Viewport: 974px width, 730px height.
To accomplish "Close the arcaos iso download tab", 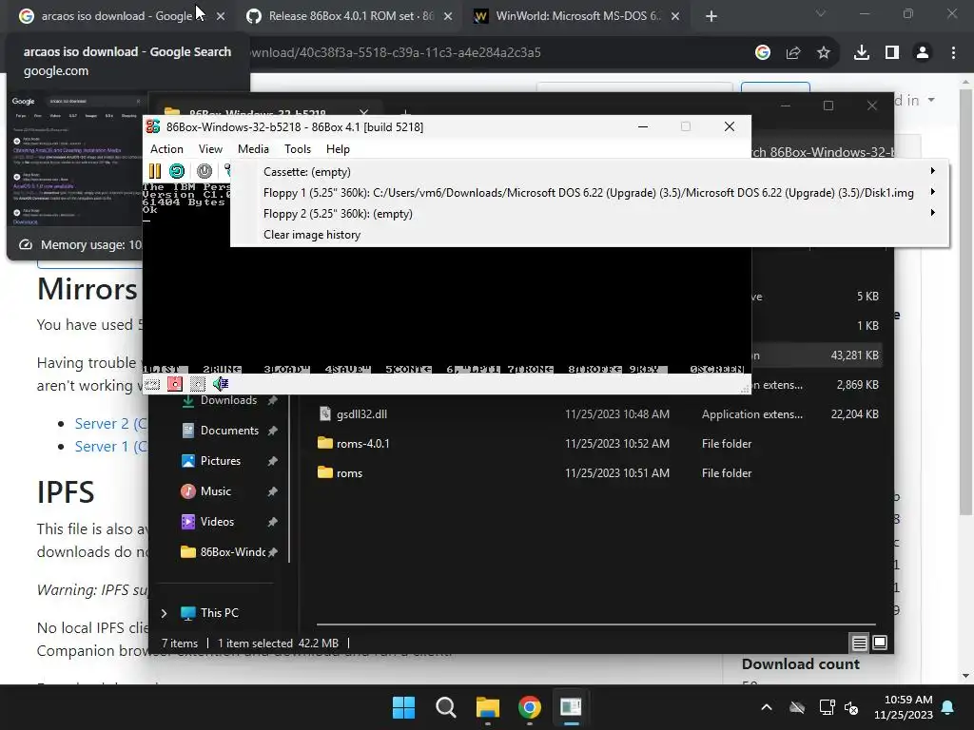I will [x=221, y=17].
